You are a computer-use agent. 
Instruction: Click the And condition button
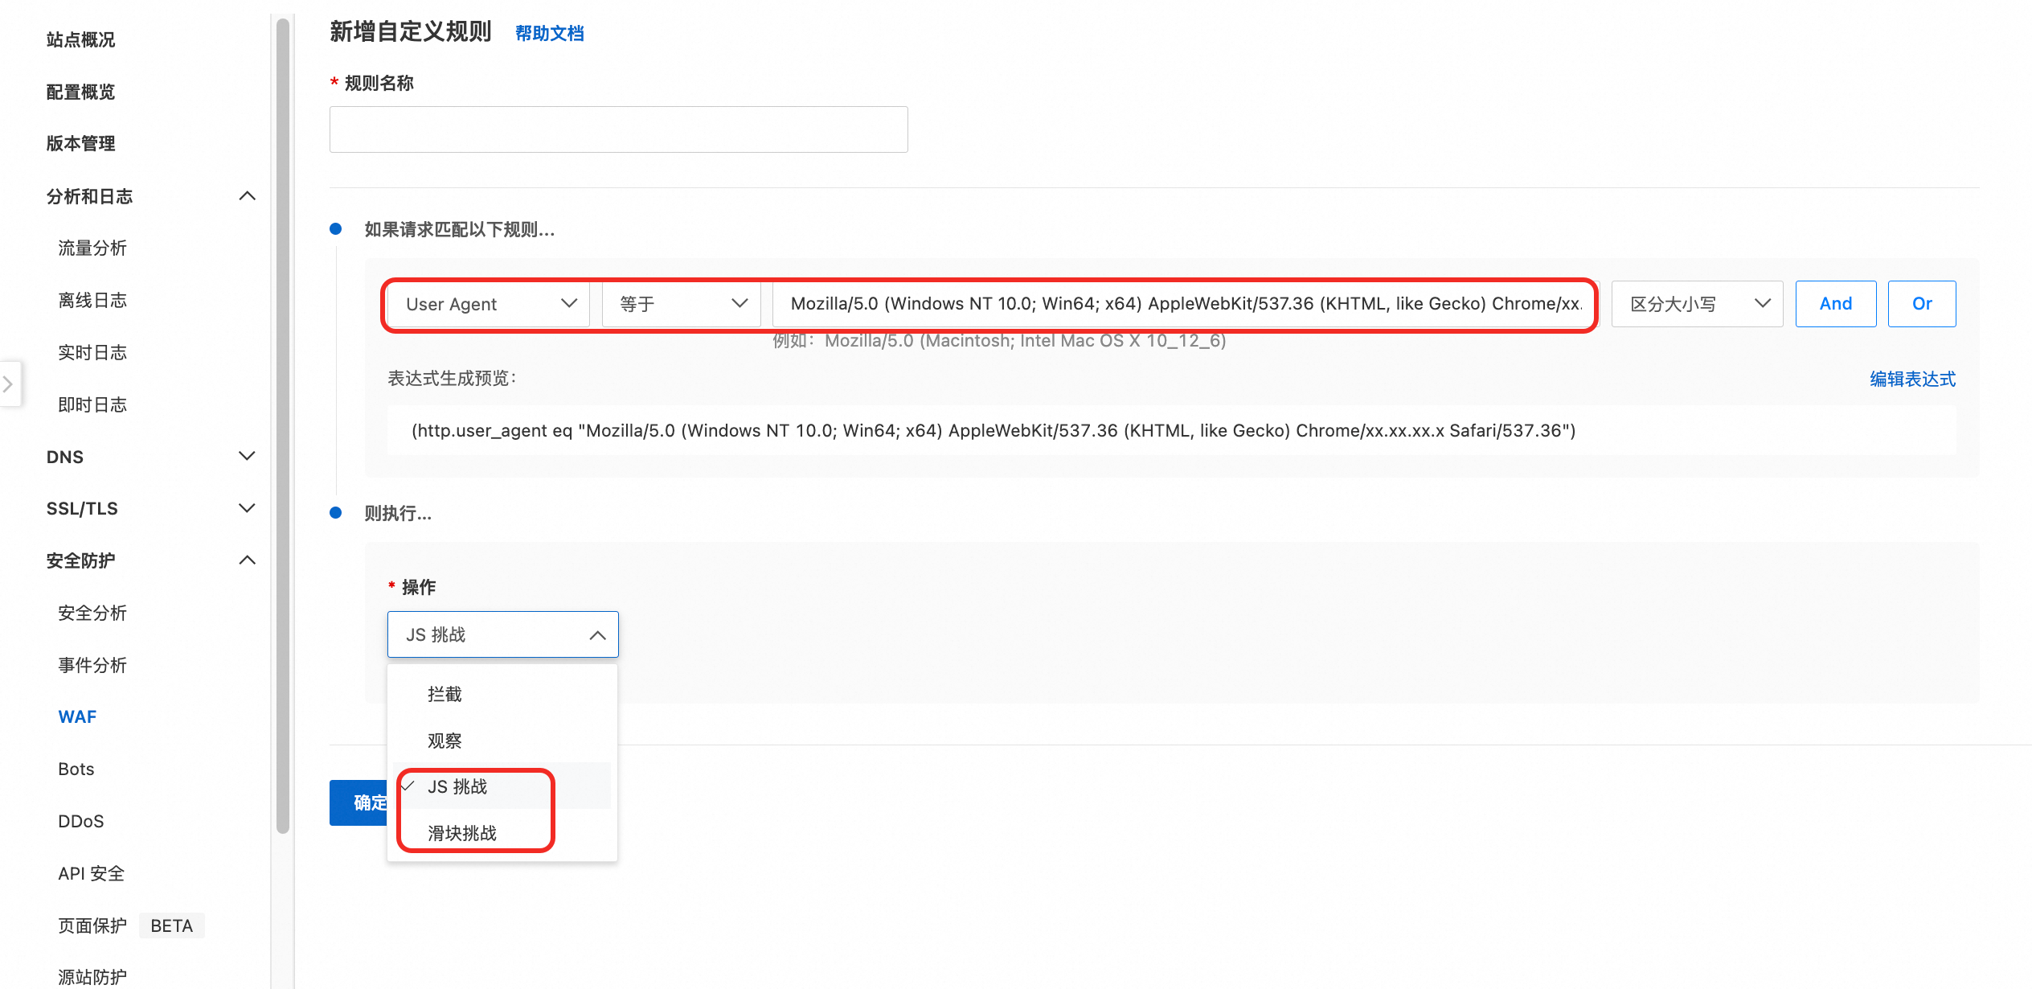1835,304
